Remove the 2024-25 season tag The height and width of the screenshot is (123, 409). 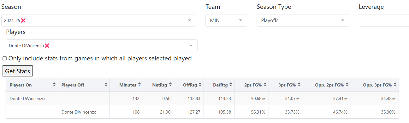(23, 20)
